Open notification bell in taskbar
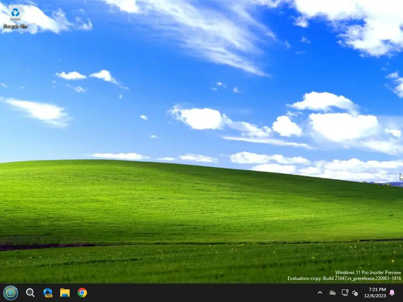This screenshot has height=302, width=403. pyautogui.click(x=392, y=293)
